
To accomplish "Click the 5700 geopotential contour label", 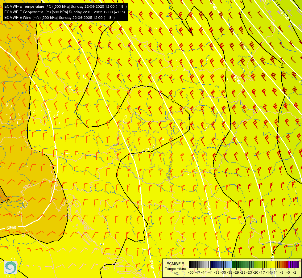I will [x=285, y=15].
